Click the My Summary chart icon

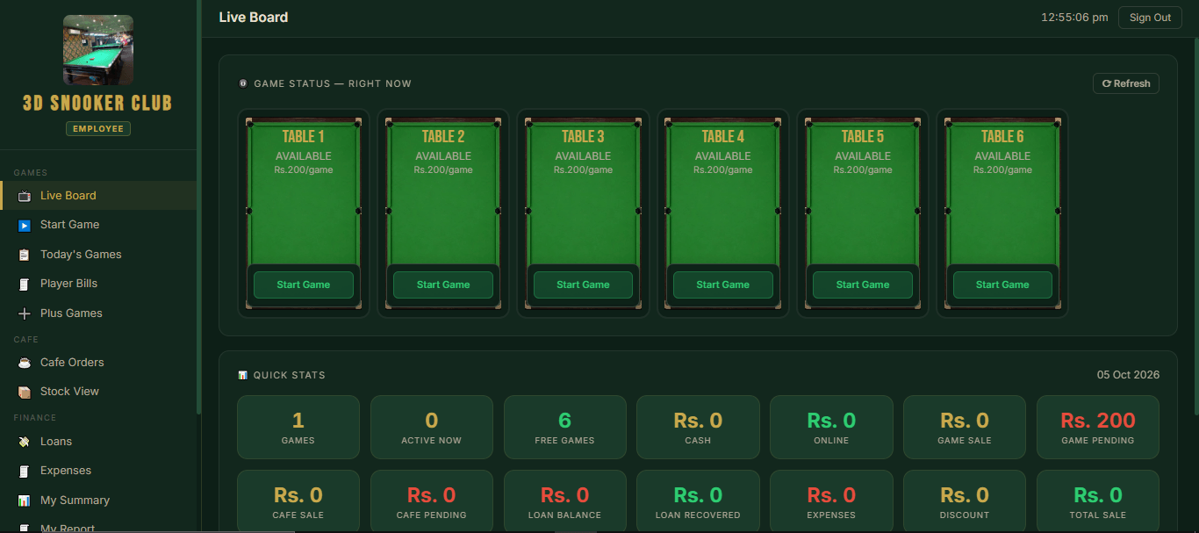click(x=24, y=501)
